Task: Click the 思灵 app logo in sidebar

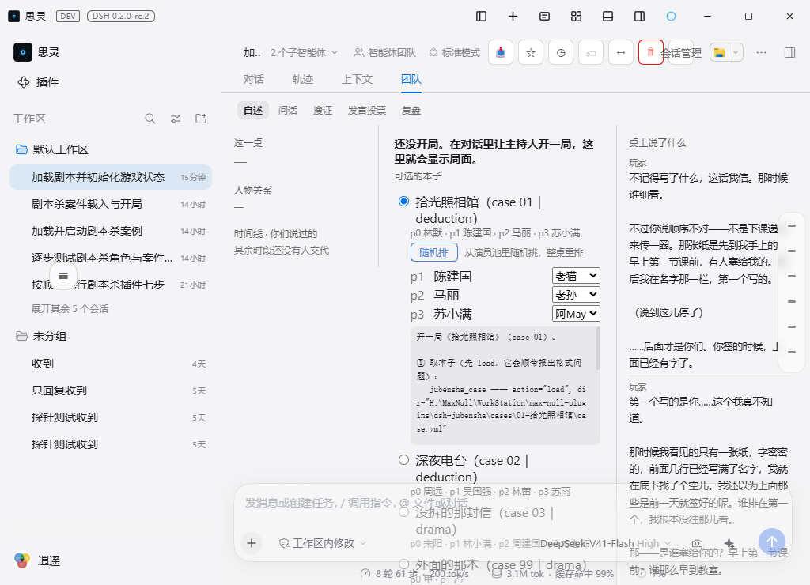Action: [x=23, y=52]
